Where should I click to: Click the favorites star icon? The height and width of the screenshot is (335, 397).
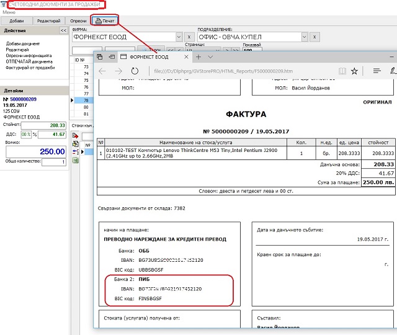354,71
